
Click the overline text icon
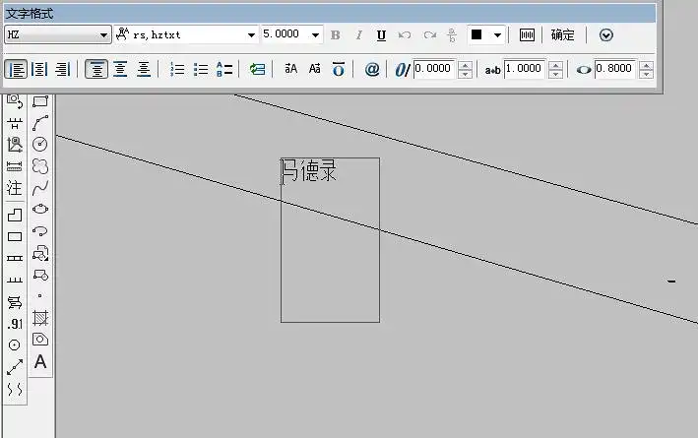point(339,69)
